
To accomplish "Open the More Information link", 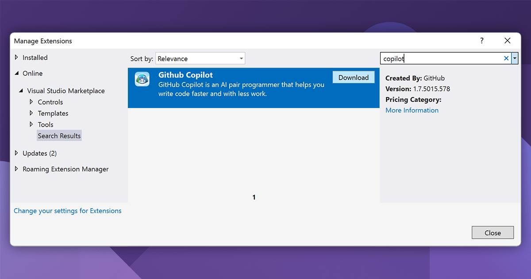I will pyautogui.click(x=412, y=110).
